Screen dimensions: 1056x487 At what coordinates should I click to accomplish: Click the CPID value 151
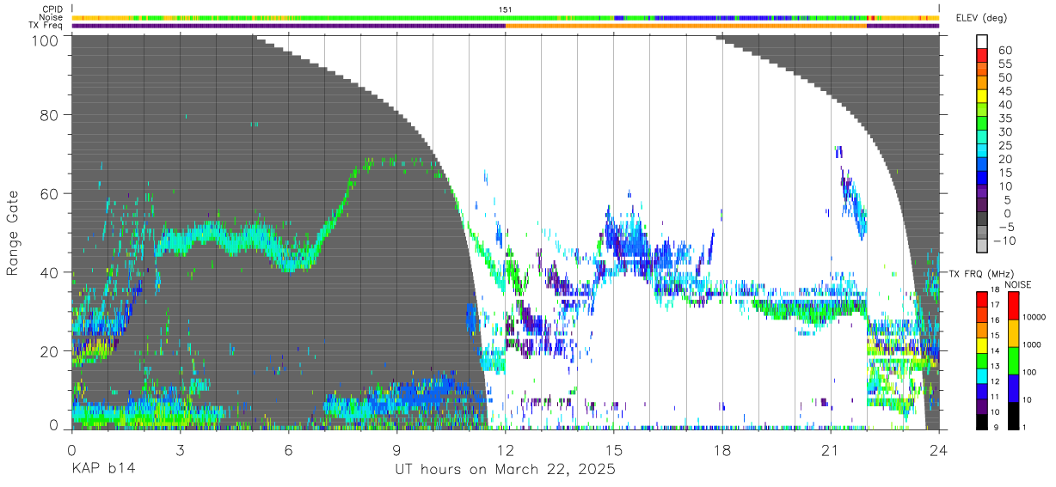click(x=506, y=9)
